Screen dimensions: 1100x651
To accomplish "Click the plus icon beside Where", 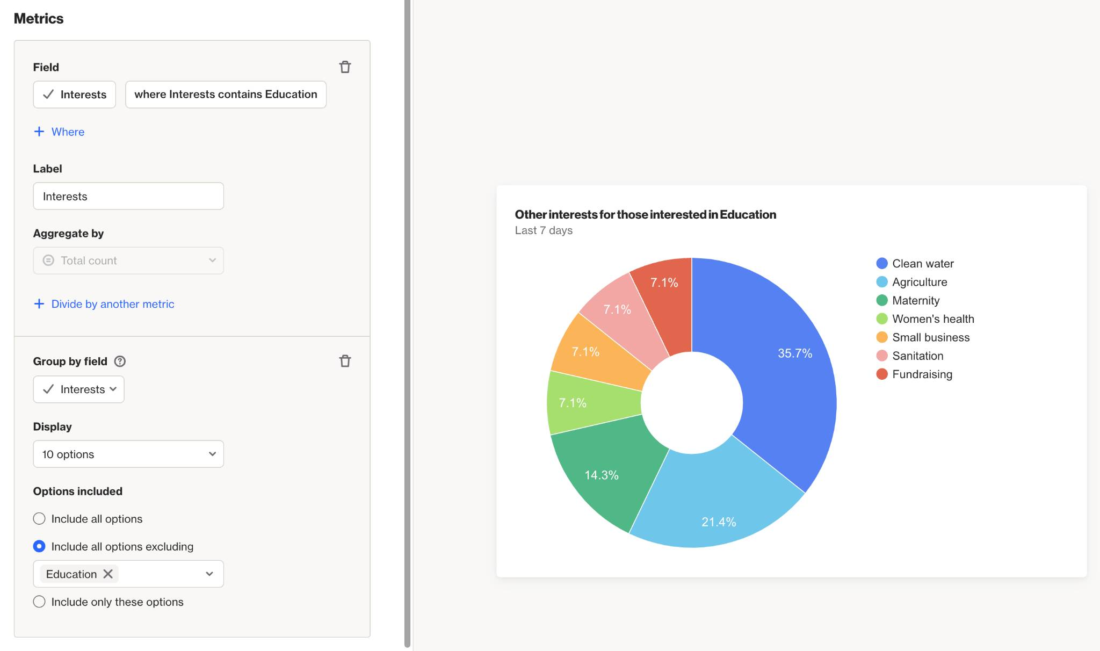I will [39, 132].
